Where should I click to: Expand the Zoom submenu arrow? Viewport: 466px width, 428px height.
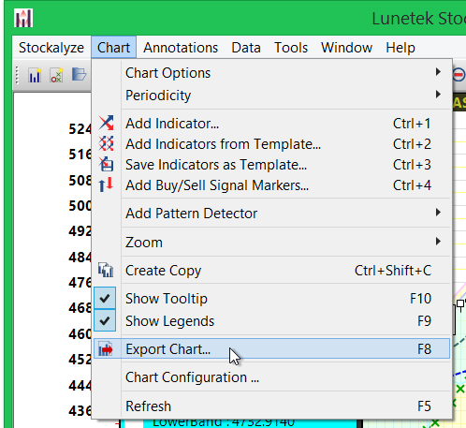tap(438, 242)
